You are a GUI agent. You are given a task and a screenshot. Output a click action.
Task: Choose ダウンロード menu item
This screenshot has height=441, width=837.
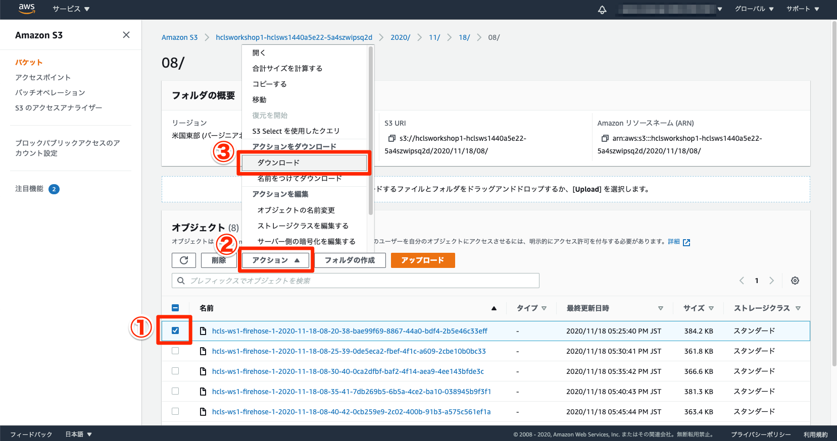click(x=305, y=163)
